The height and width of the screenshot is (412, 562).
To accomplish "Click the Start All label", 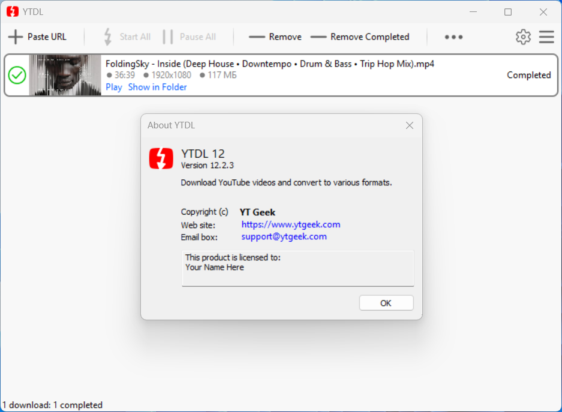I will pyautogui.click(x=135, y=37).
